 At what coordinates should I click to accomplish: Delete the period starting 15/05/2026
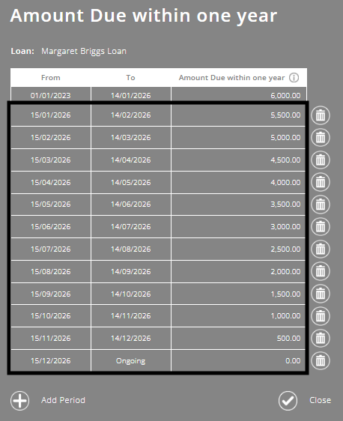coord(321,205)
